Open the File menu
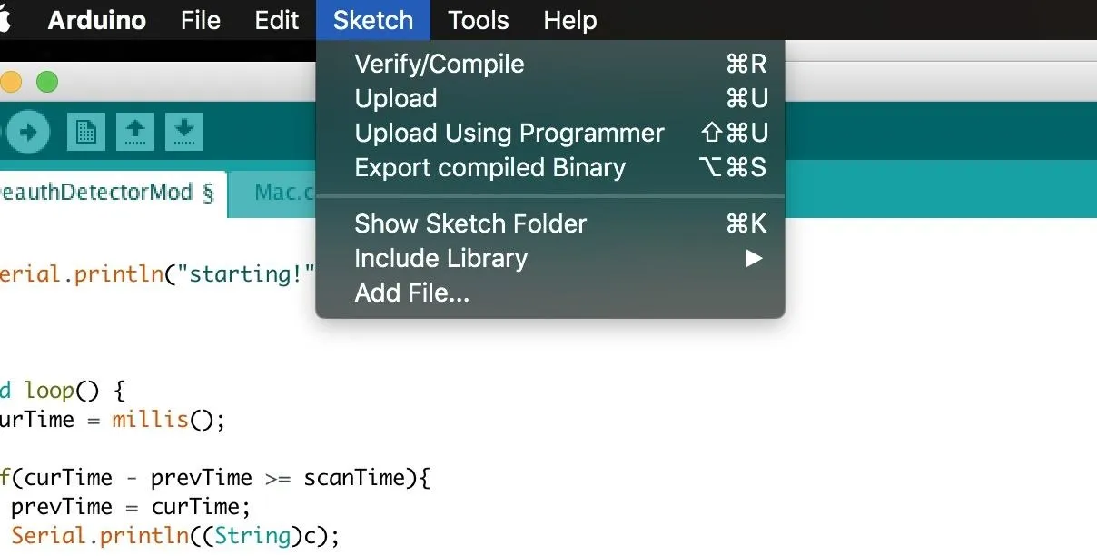Image resolution: width=1097 pixels, height=556 pixels. 201,20
